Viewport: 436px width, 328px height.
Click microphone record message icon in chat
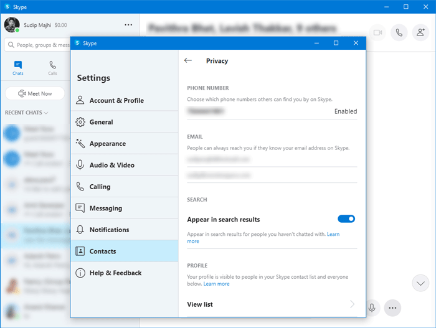(372, 307)
